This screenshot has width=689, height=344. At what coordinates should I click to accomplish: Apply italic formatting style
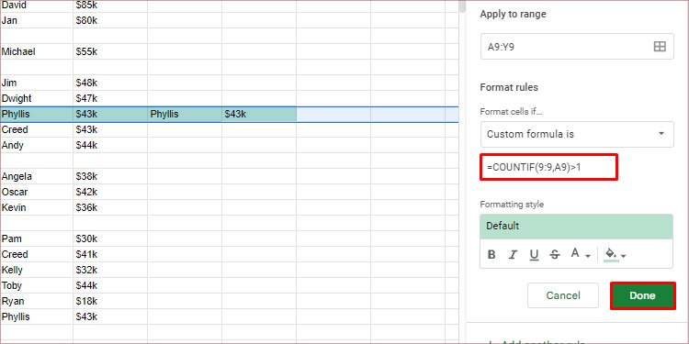tap(513, 254)
